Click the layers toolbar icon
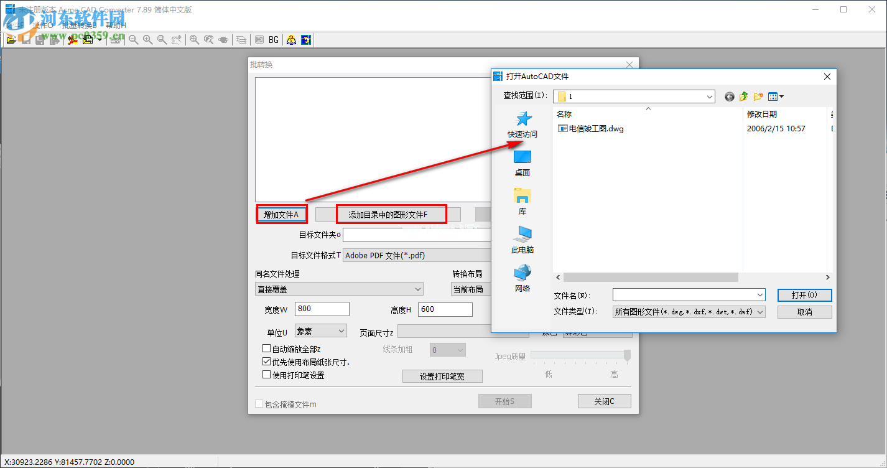Image resolution: width=887 pixels, height=468 pixels. coord(241,40)
